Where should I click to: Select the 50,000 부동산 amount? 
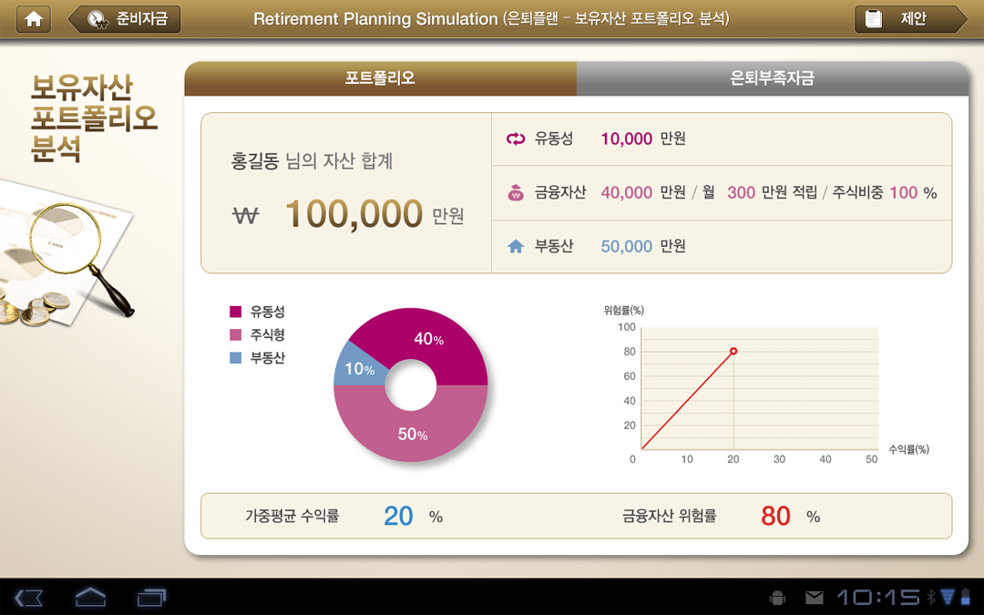click(x=626, y=246)
